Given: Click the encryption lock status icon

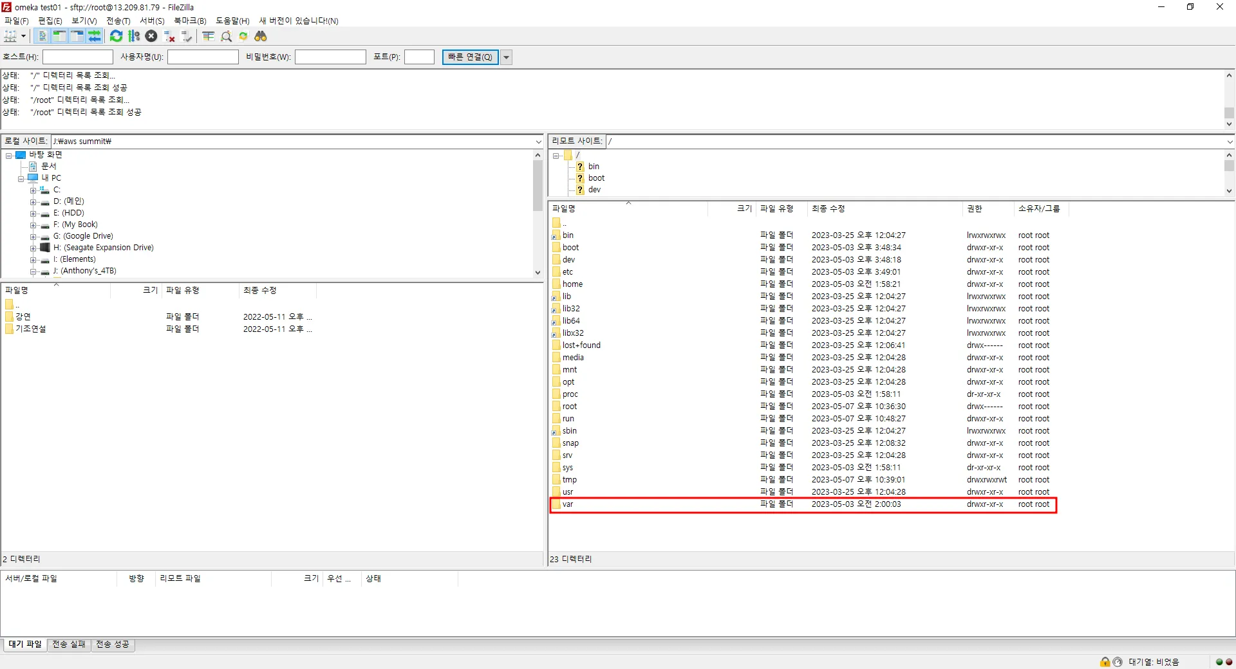Looking at the screenshot, I should tap(1105, 662).
